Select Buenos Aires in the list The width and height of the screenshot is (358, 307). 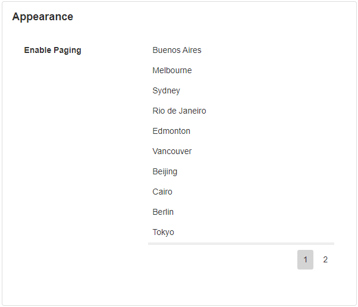tap(177, 51)
